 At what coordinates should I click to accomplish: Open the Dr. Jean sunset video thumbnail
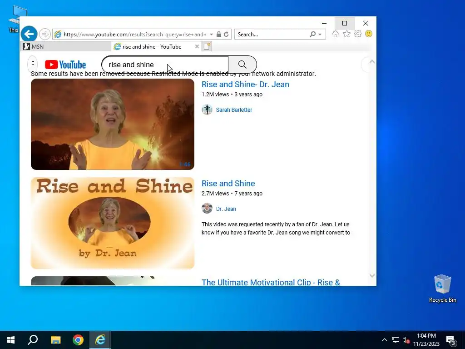[113, 125]
